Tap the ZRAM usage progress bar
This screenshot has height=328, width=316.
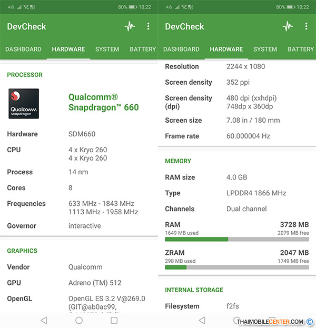click(236, 267)
